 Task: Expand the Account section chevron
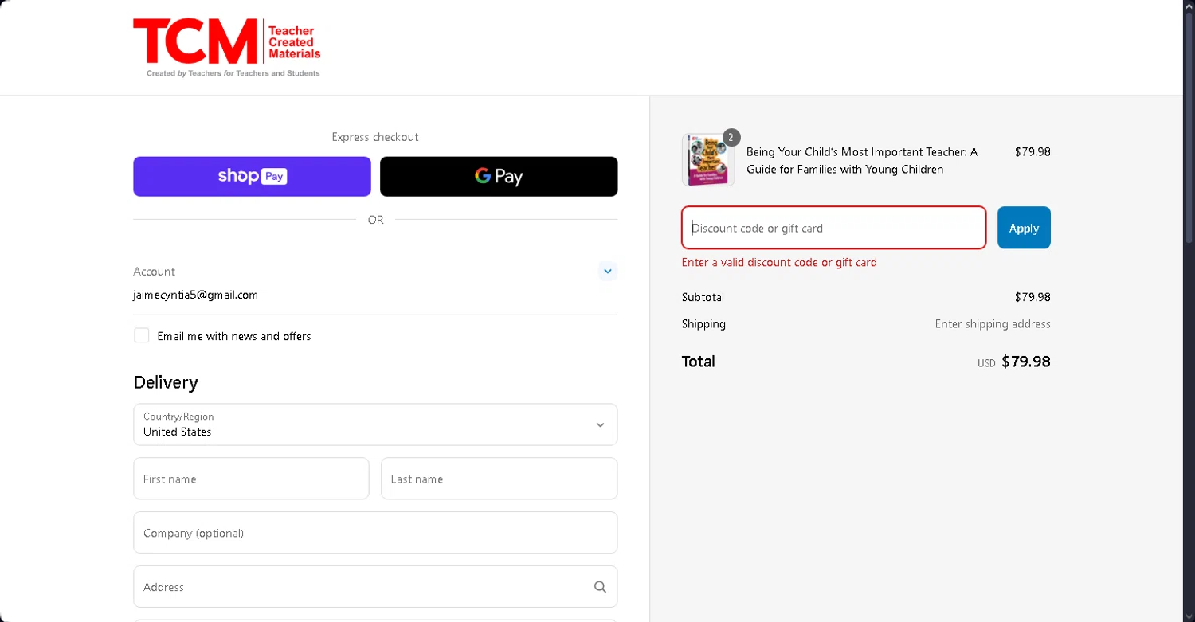[x=608, y=272]
